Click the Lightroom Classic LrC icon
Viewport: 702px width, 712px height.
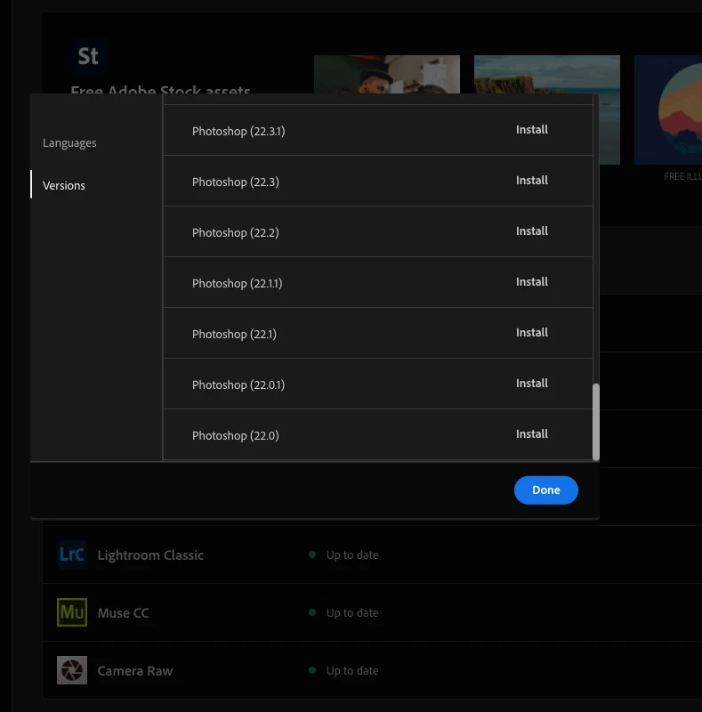pos(72,554)
